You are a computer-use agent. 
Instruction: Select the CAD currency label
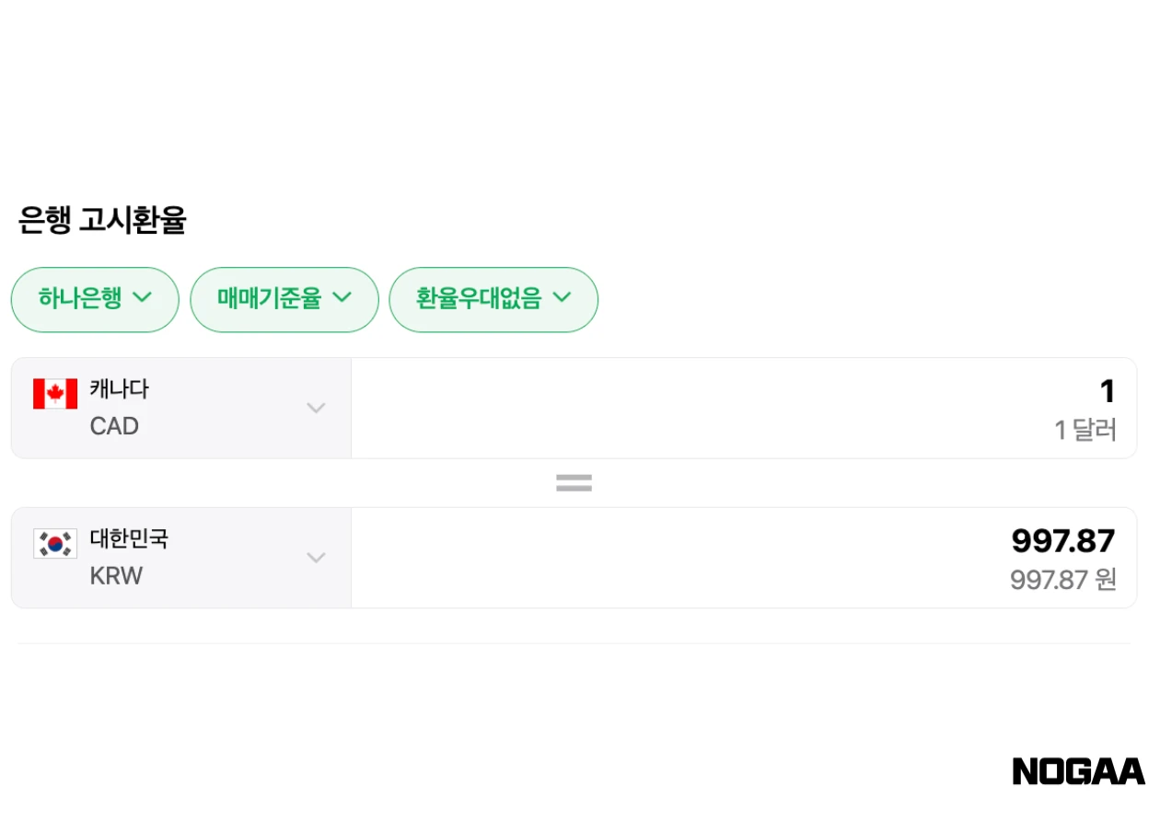pos(114,426)
